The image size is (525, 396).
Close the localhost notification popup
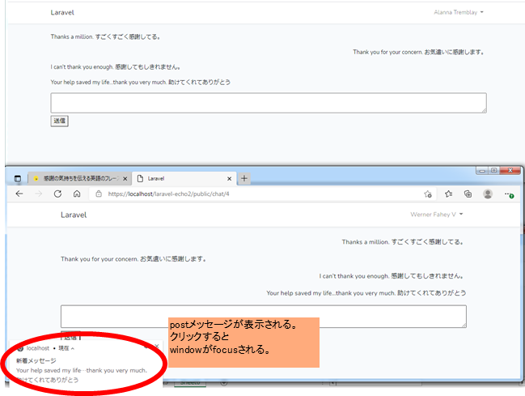(157, 346)
